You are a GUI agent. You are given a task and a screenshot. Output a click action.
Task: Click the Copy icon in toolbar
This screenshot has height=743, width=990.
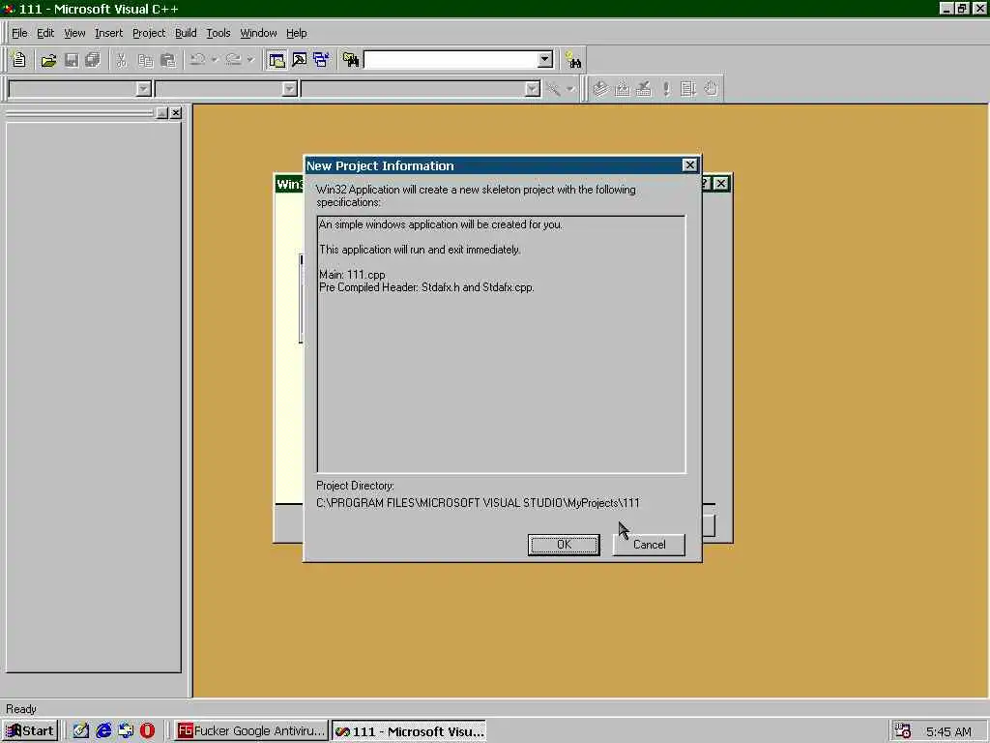pyautogui.click(x=145, y=60)
